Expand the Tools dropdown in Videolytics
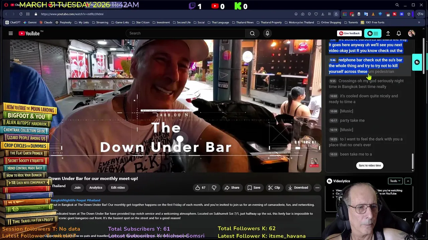428x240 pixels. pos(395,181)
